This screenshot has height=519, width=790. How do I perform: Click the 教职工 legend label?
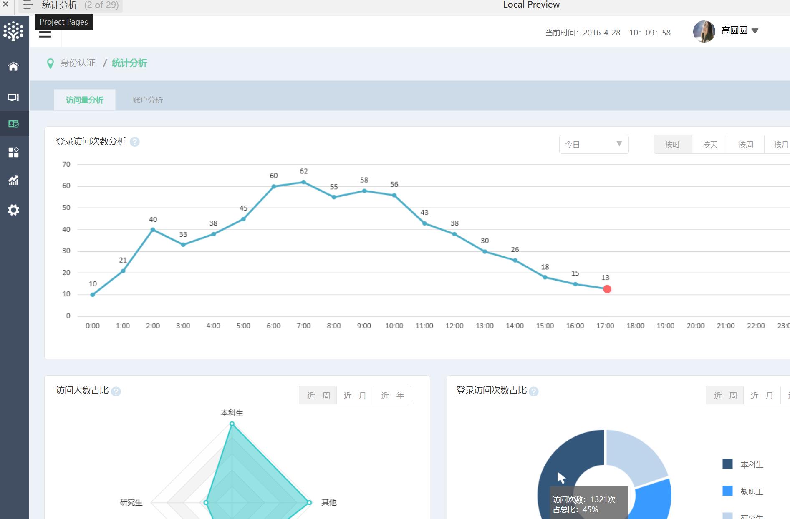[752, 492]
